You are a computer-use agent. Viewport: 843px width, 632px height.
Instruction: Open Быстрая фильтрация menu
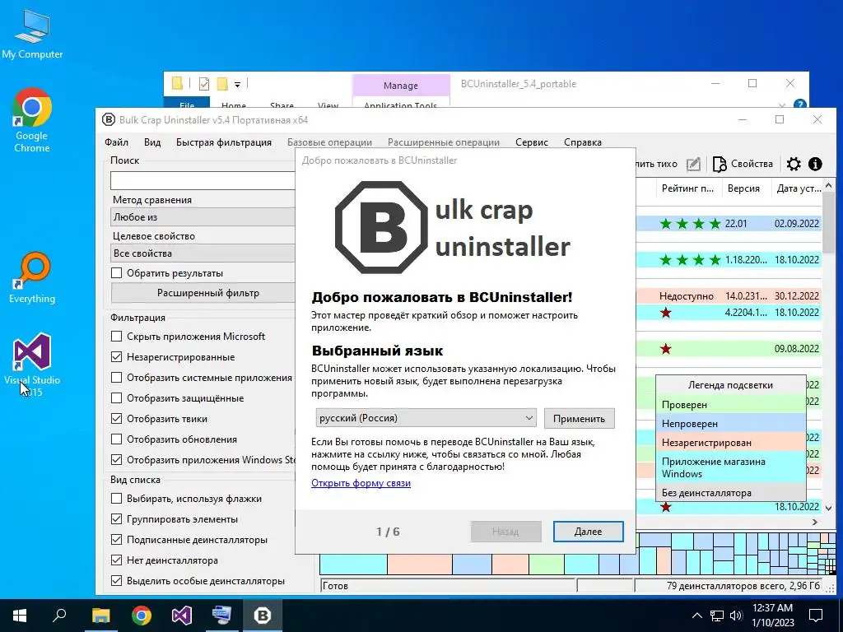(224, 142)
